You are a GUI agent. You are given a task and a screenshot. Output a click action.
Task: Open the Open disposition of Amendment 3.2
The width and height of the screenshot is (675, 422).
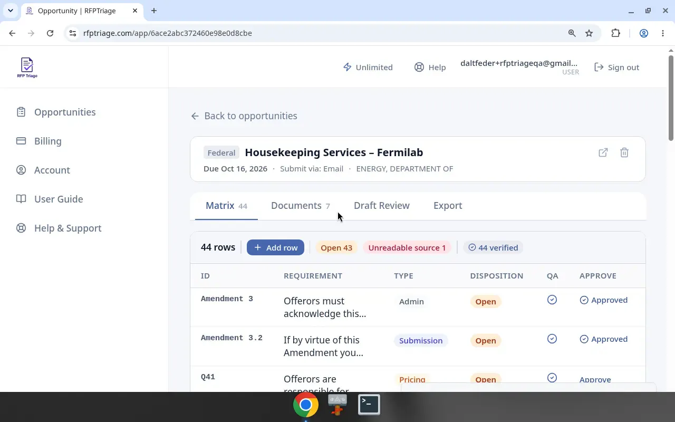(486, 341)
